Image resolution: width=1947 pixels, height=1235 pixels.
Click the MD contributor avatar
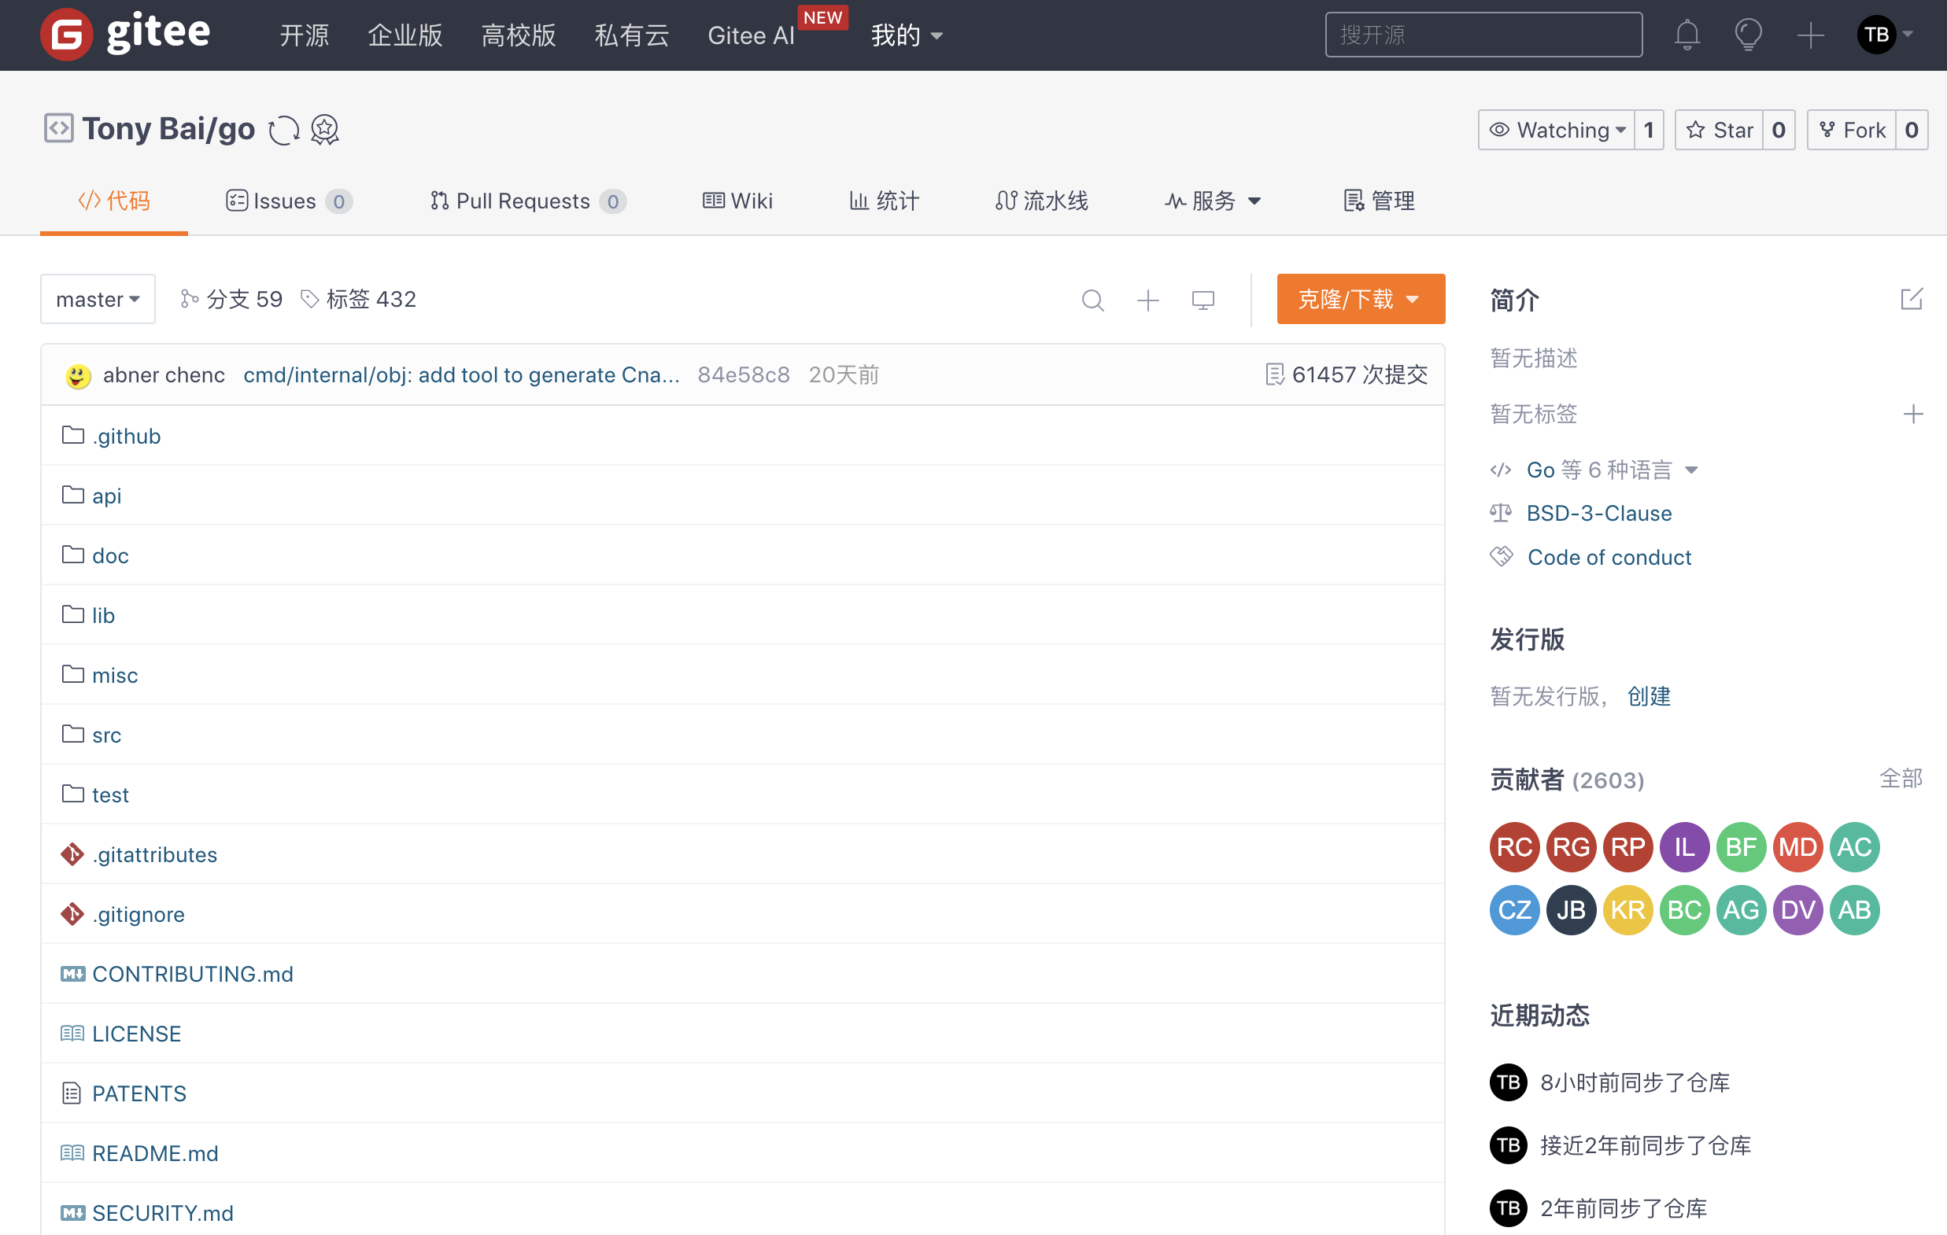(1797, 846)
